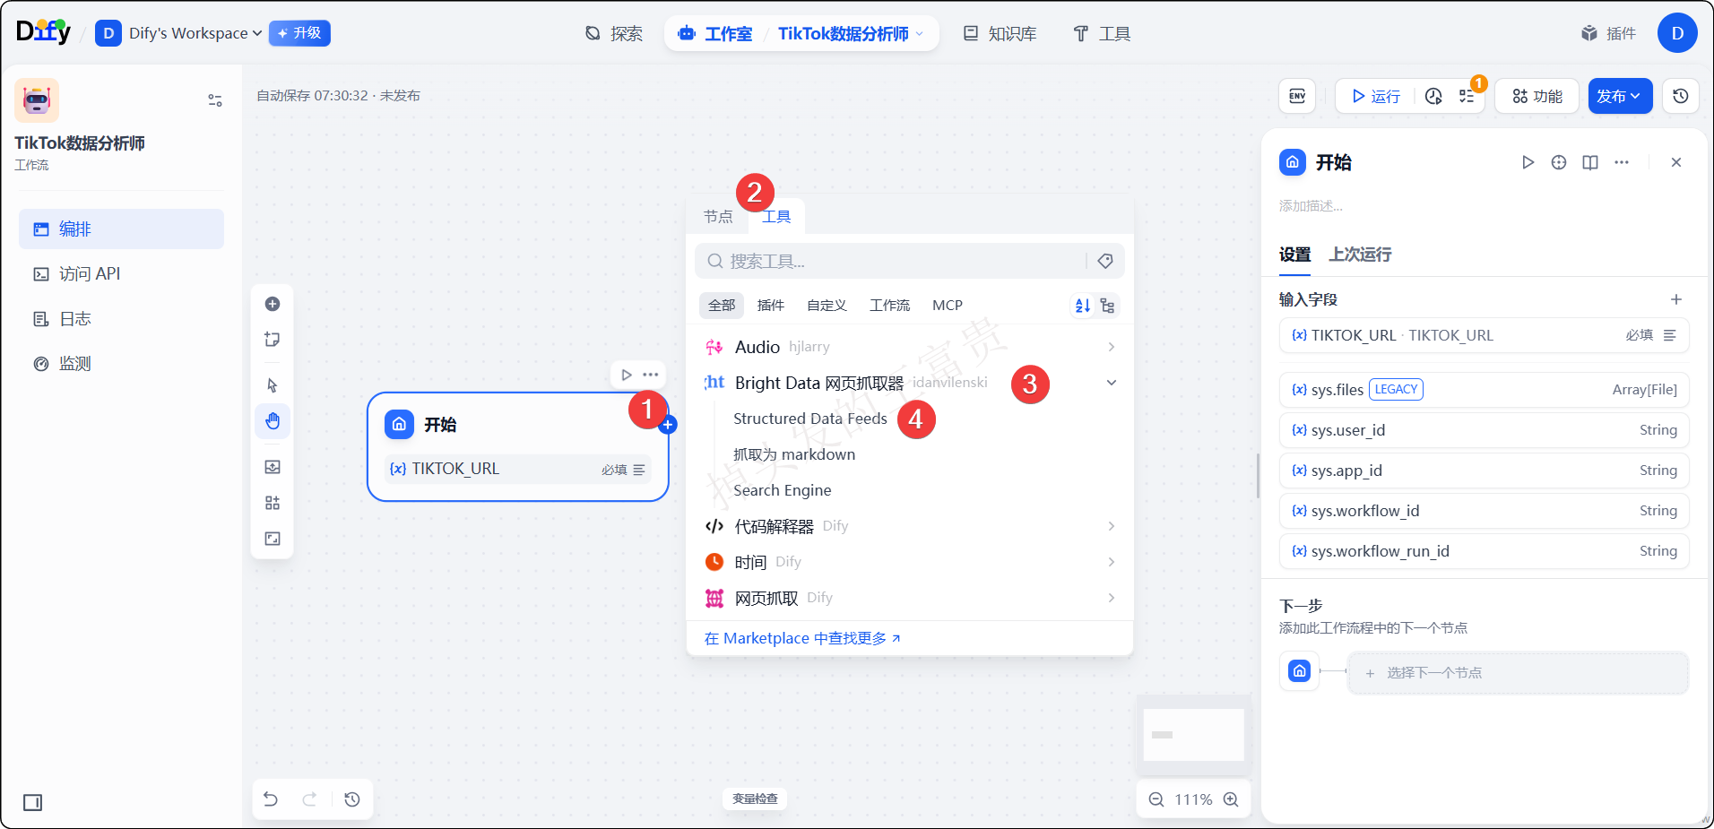Viewport: 1714px width, 829px height.
Task: Click the 升级 upgrade button
Action: (299, 33)
